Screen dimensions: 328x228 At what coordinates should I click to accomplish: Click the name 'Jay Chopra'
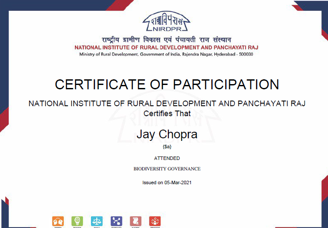tap(167, 134)
